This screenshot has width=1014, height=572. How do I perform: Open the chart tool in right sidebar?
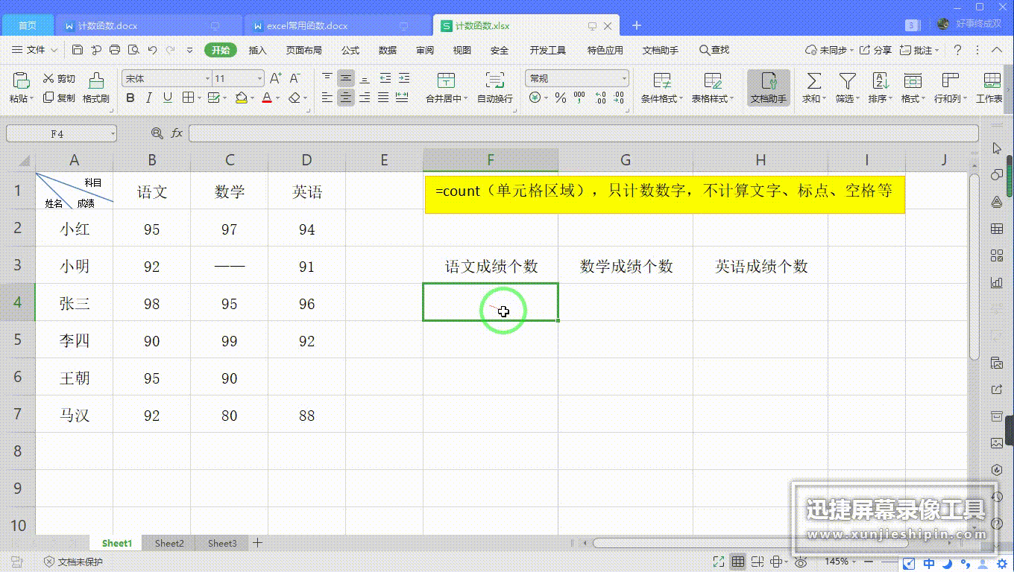point(997,282)
